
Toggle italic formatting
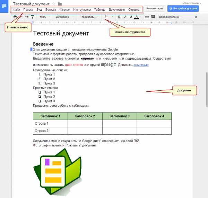[x=125, y=17]
